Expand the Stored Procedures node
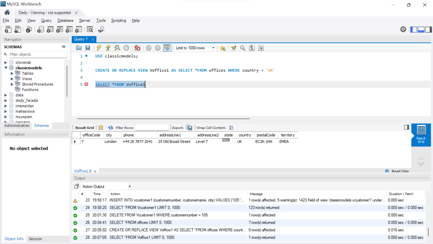This screenshot has width=433, height=244. (x=12, y=84)
